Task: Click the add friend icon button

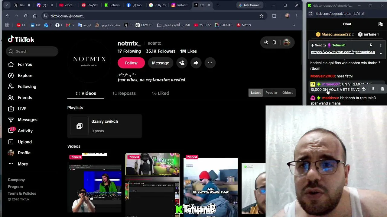Action: pyautogui.click(x=182, y=63)
